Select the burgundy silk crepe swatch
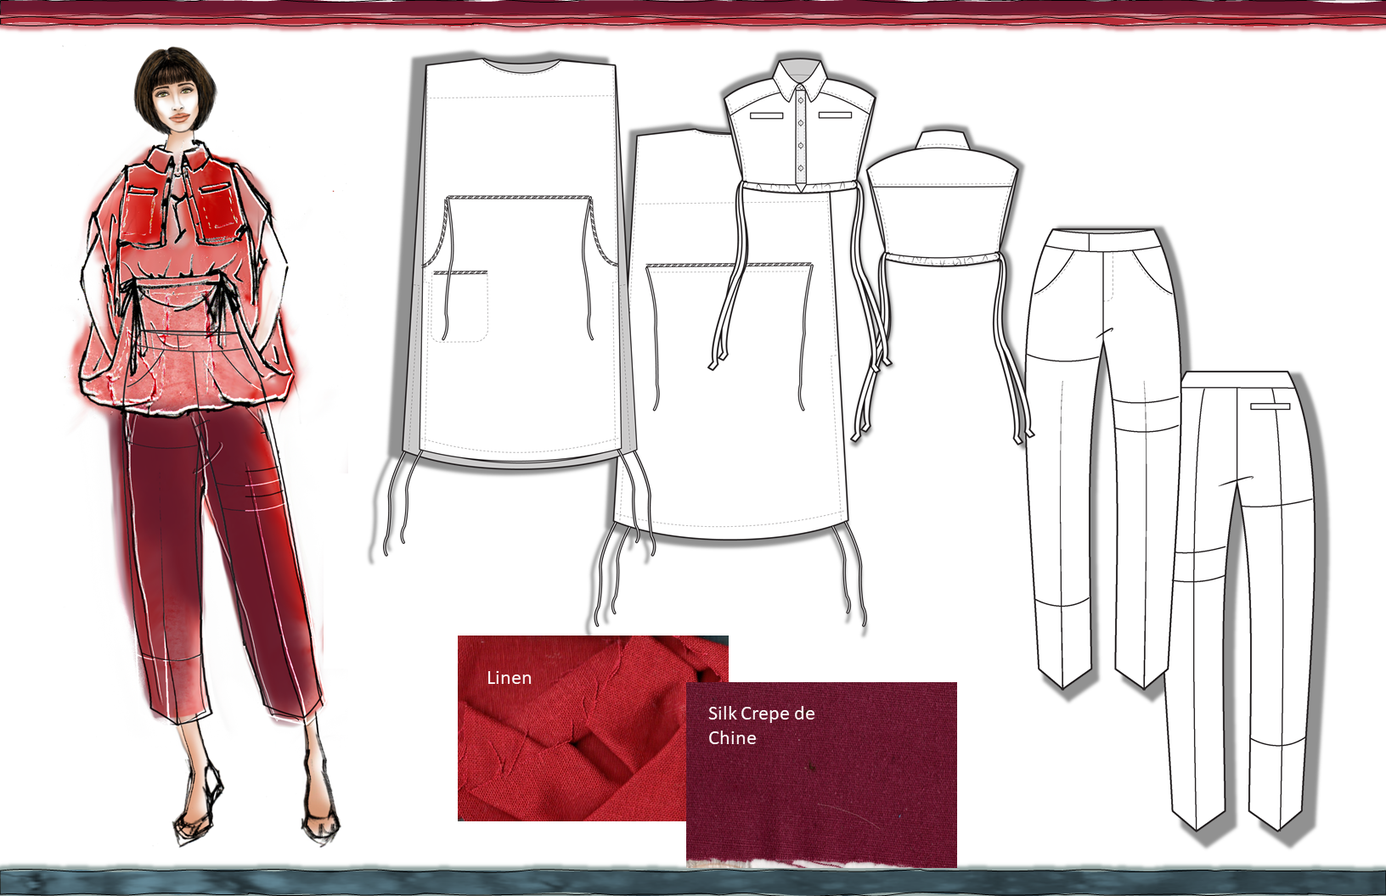This screenshot has width=1386, height=896. click(821, 774)
